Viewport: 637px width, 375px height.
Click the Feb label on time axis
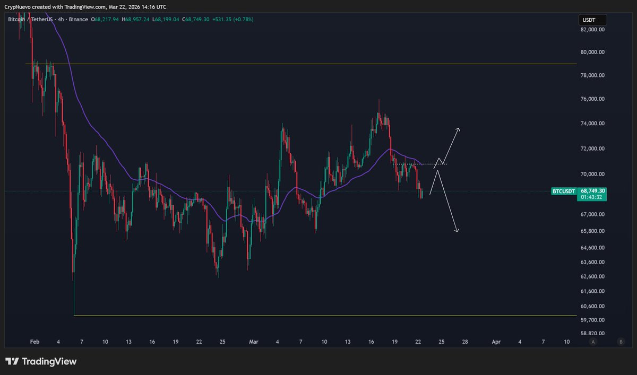[x=35, y=342]
